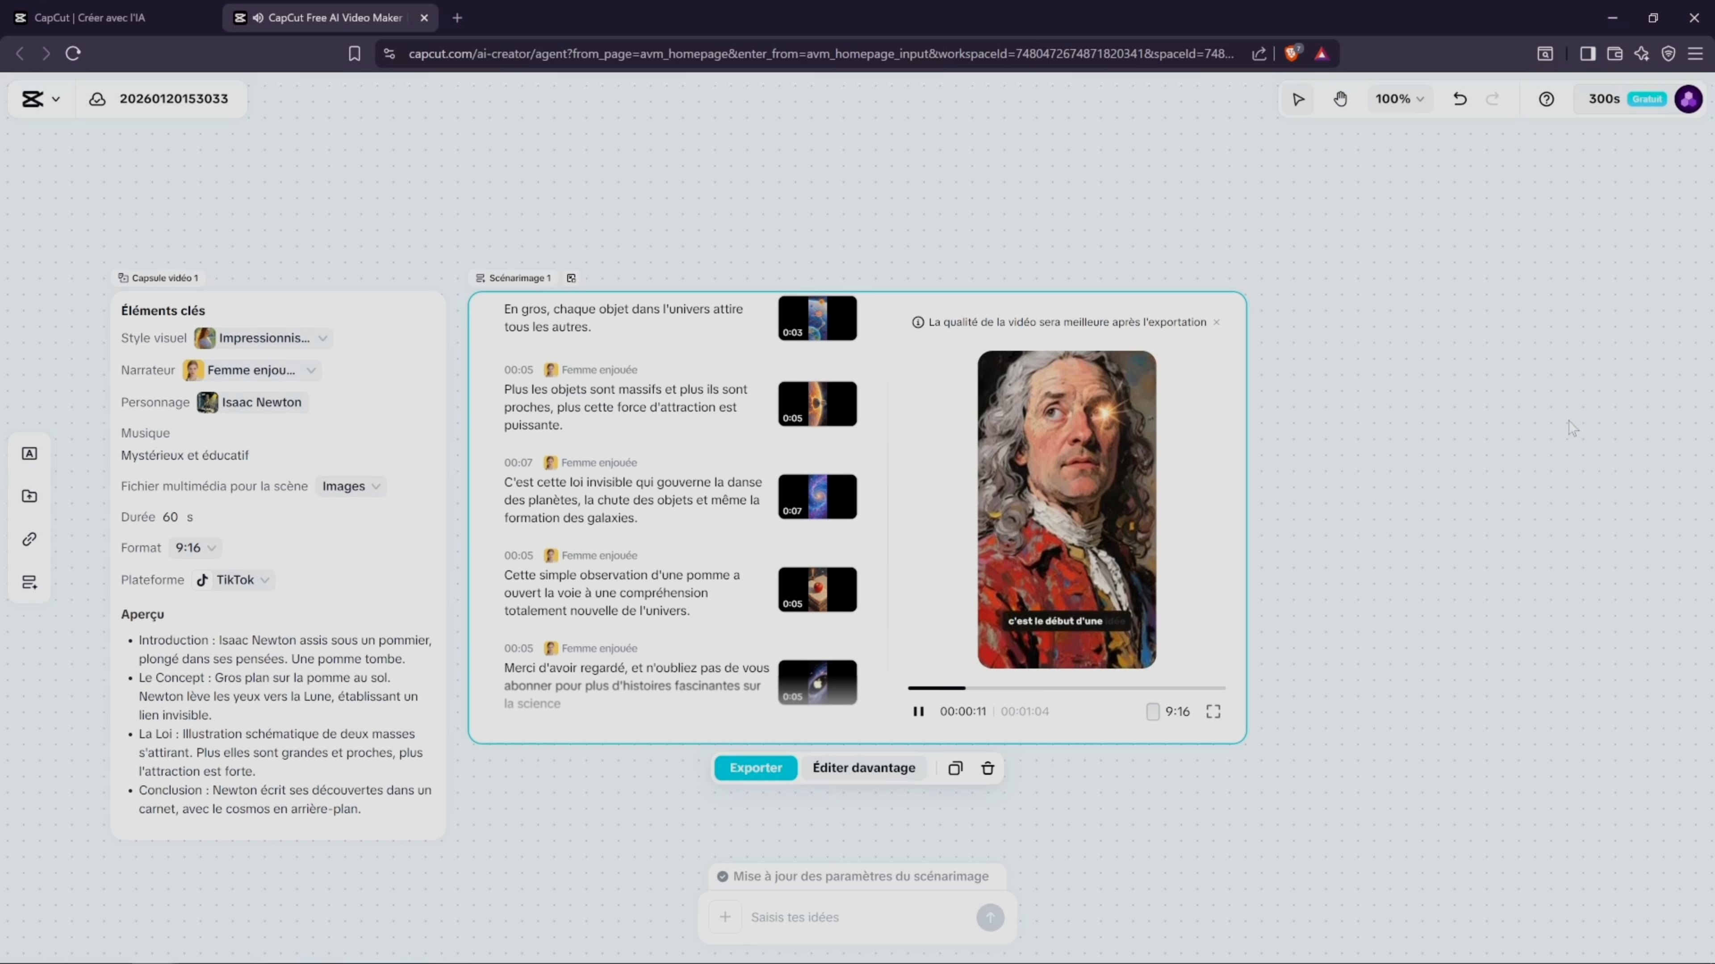Switch to CapCut Créer avec l'IA tab
The image size is (1715, 964).
[90, 18]
